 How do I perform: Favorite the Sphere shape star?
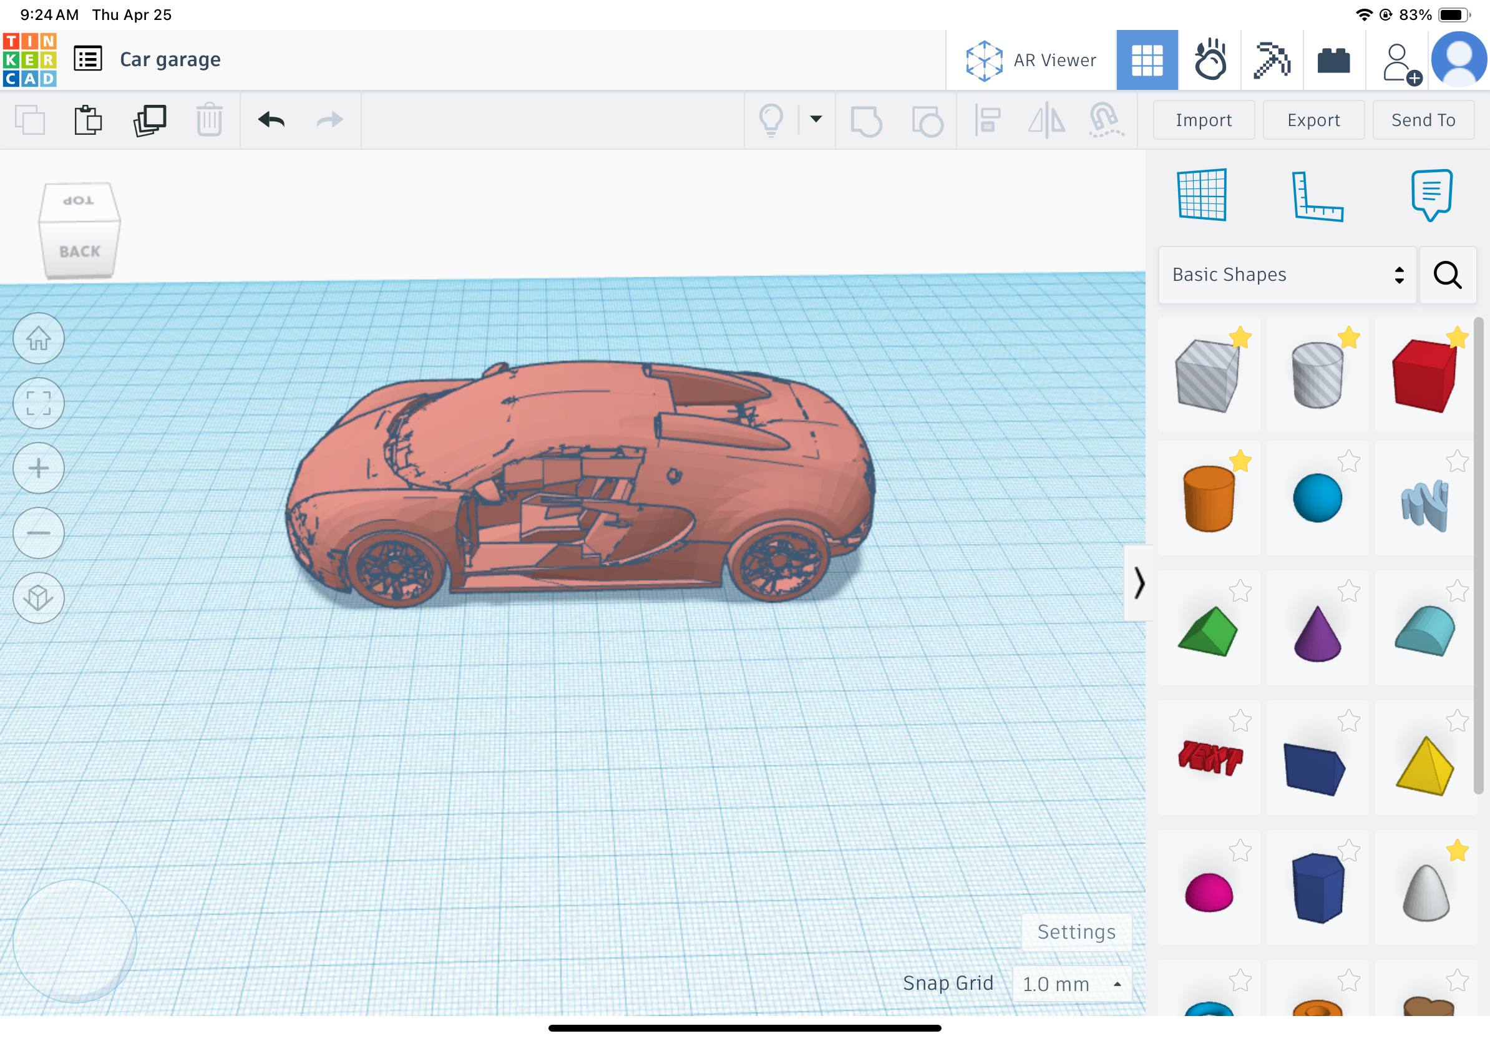click(1348, 461)
